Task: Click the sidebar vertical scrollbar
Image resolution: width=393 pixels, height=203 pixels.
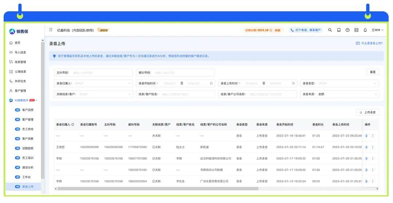Action: 43,110
